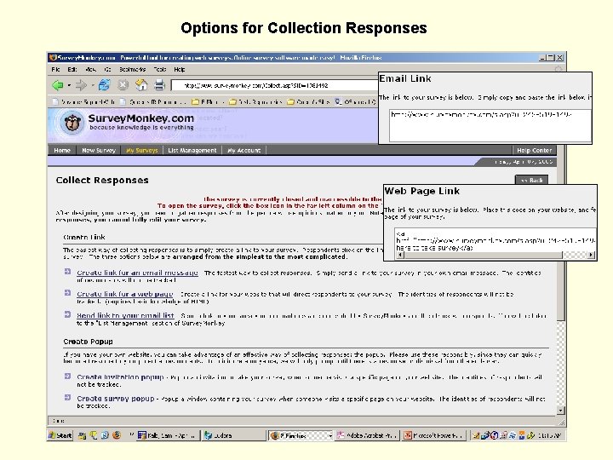This screenshot has height=460, width=613.
Task: Open the My Surveys tab
Action: click(x=141, y=150)
